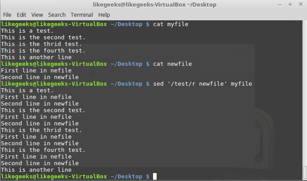This screenshot has height=181, width=307.
Task: Click the 'cat newfile' command text
Action: pos(172,64)
